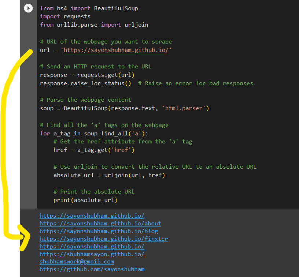Open the sayonshubham.github.io/finxter output link
This screenshot has height=277, width=299.
[x=104, y=239]
